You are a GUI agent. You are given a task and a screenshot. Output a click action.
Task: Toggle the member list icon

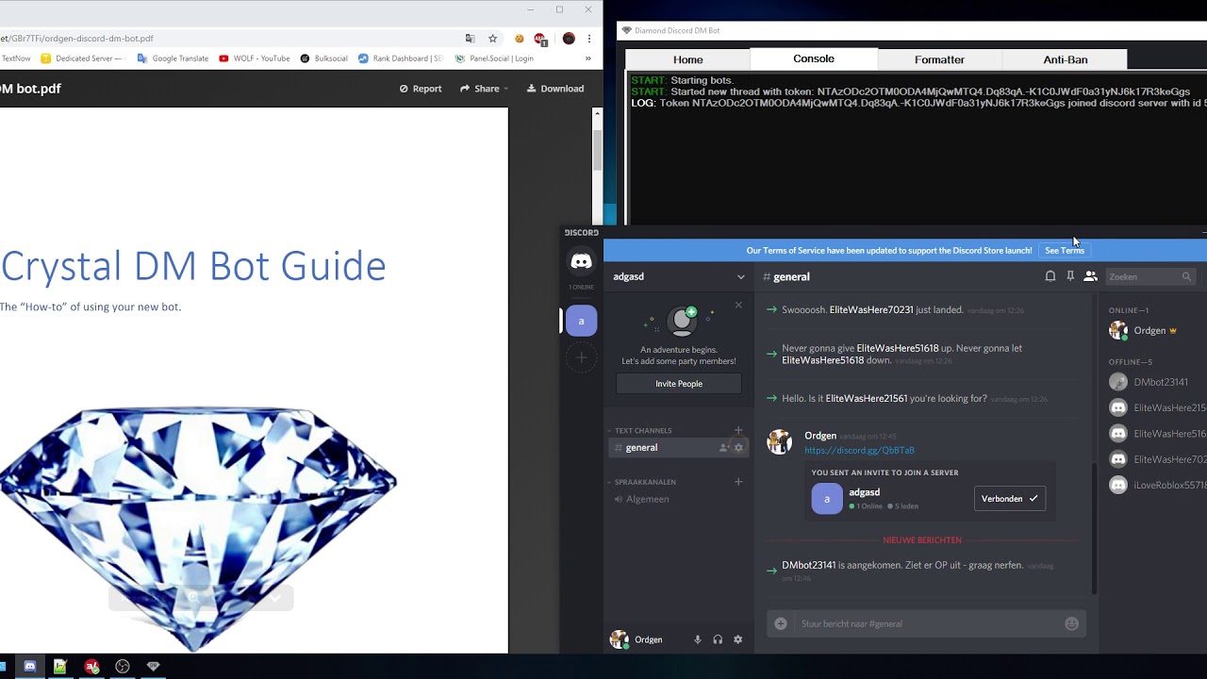1090,276
